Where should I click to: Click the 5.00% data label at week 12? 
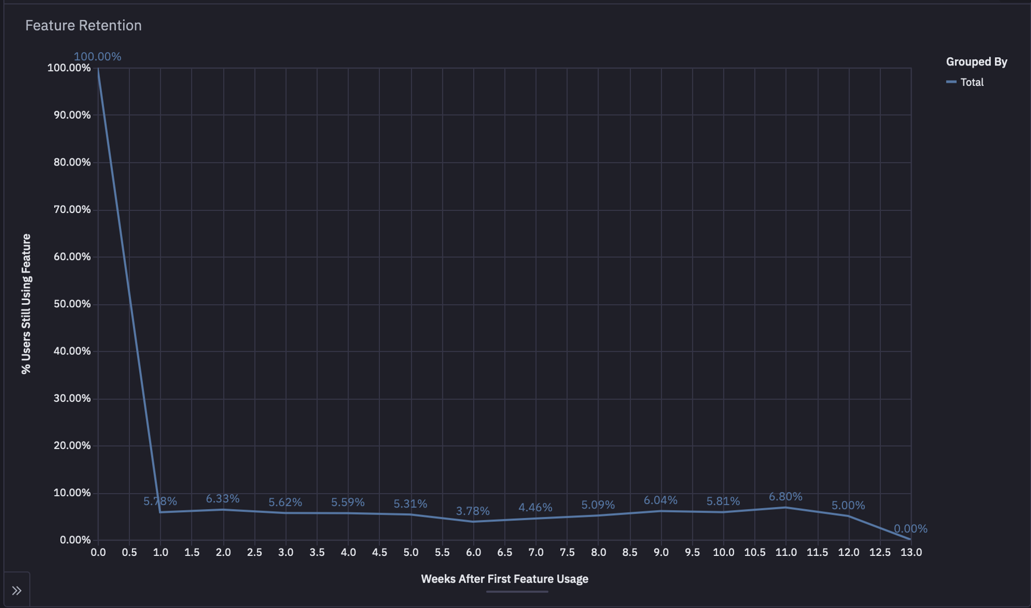(848, 505)
